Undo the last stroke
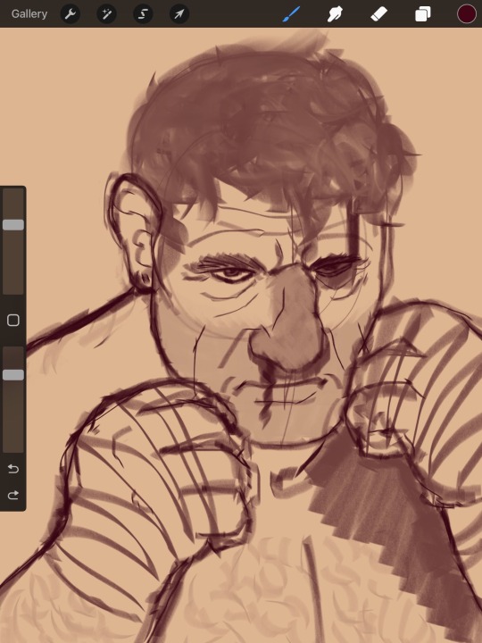The height and width of the screenshot is (643, 482). point(13,468)
